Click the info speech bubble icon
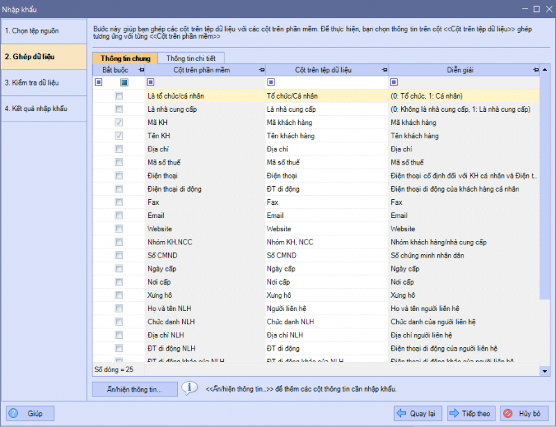Screen dimensions: 556x427 (190, 388)
